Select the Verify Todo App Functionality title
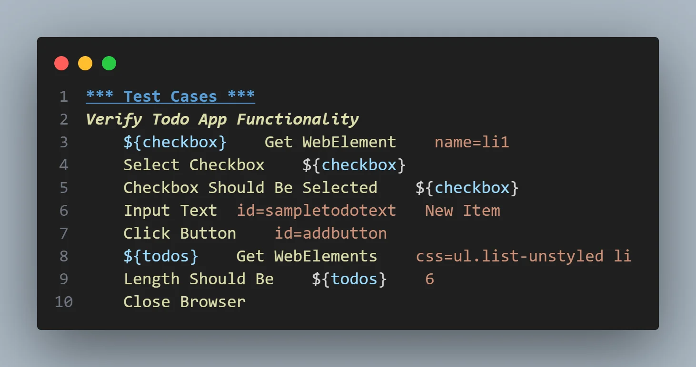Viewport: 696px width, 367px height. [222, 119]
